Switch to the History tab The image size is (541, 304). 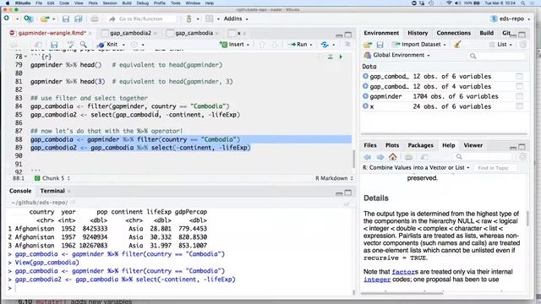click(418, 33)
